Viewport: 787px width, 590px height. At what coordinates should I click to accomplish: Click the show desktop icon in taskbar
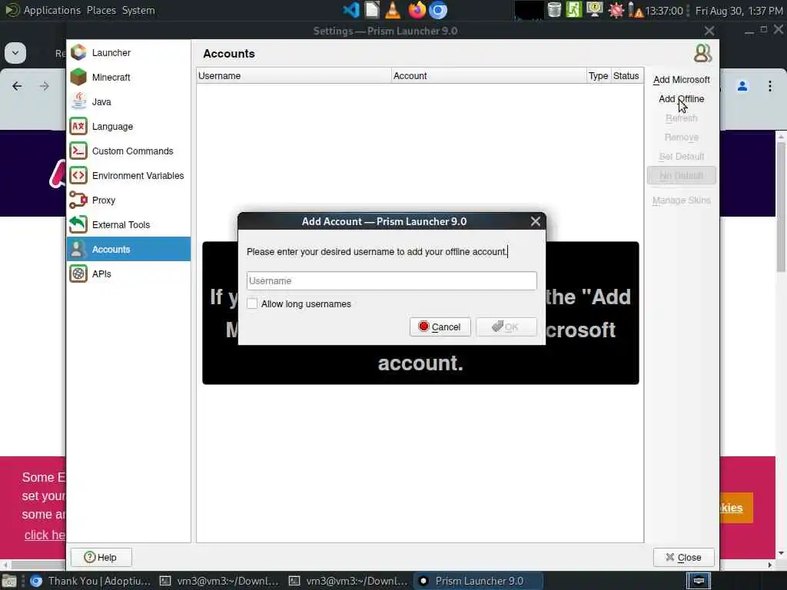[x=8, y=581]
